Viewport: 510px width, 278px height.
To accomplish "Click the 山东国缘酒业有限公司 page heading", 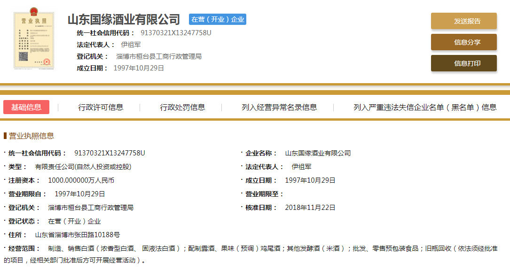I will (124, 20).
